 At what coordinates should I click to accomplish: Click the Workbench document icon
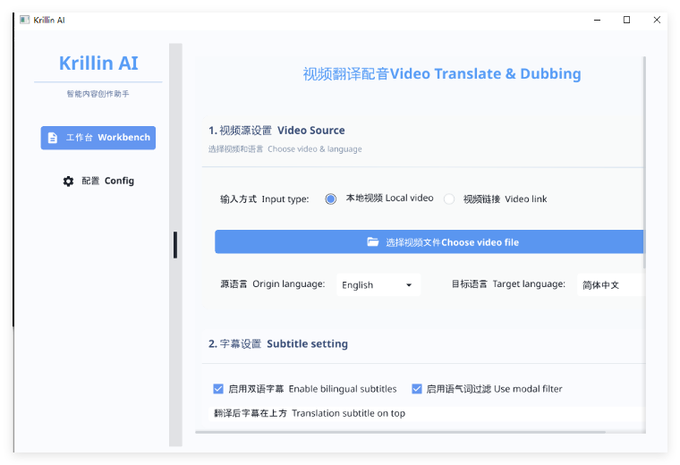pyautogui.click(x=53, y=138)
